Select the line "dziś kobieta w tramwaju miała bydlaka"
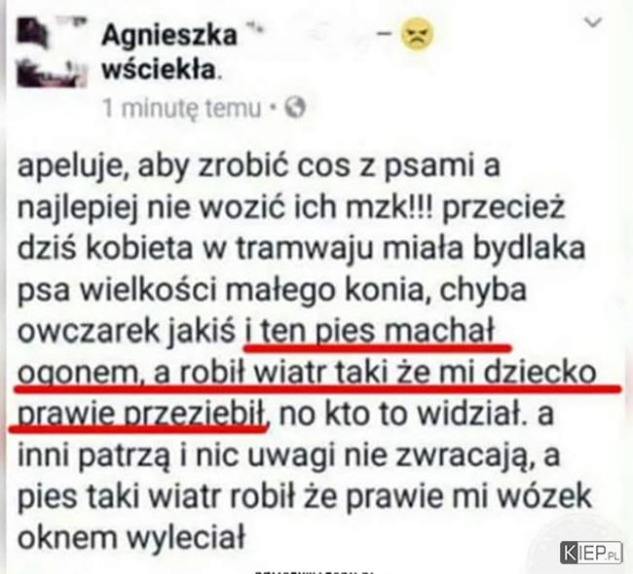Screen dimensions: 633x574 pyautogui.click(x=302, y=248)
